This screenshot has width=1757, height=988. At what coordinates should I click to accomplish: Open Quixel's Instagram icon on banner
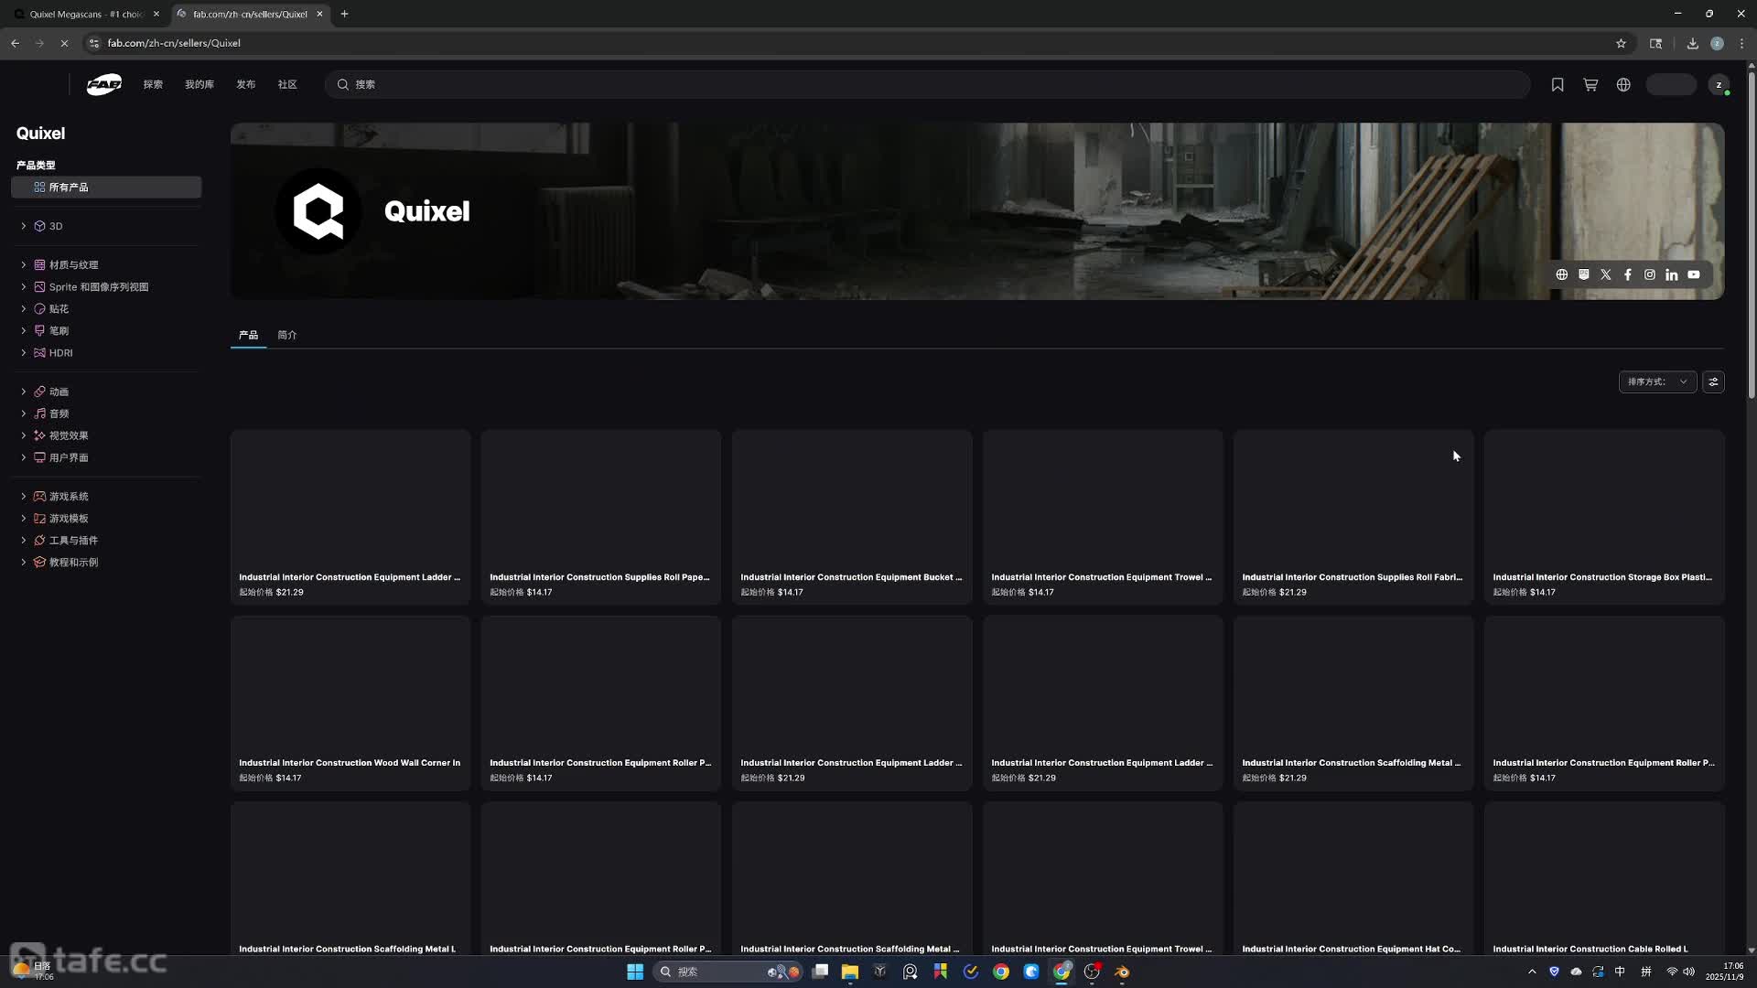tap(1650, 274)
